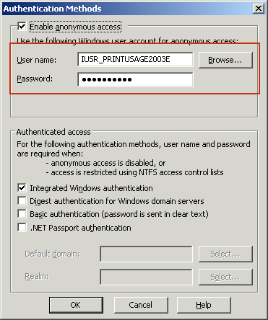Image resolution: width=268 pixels, height=320 pixels.
Task: Click the Realm text box
Action: (x=147, y=277)
